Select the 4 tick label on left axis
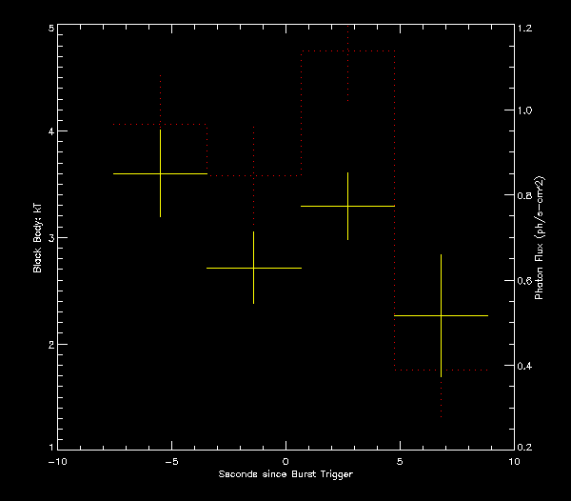This screenshot has height=501, width=571. [x=49, y=131]
